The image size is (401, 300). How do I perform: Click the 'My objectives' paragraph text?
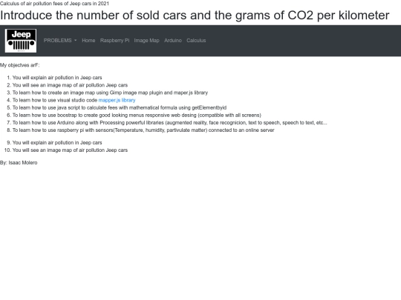click(20, 65)
